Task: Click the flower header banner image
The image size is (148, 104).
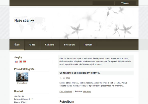Action: 95,23
